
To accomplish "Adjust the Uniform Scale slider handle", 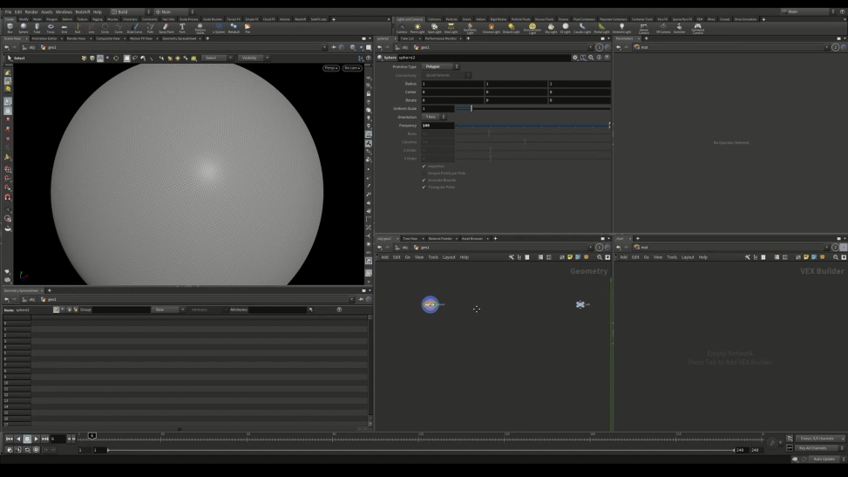I will (471, 108).
